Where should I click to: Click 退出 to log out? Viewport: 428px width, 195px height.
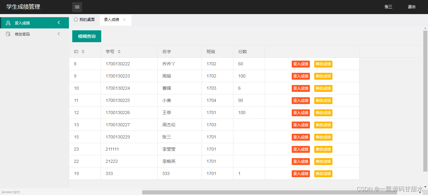click(x=412, y=7)
